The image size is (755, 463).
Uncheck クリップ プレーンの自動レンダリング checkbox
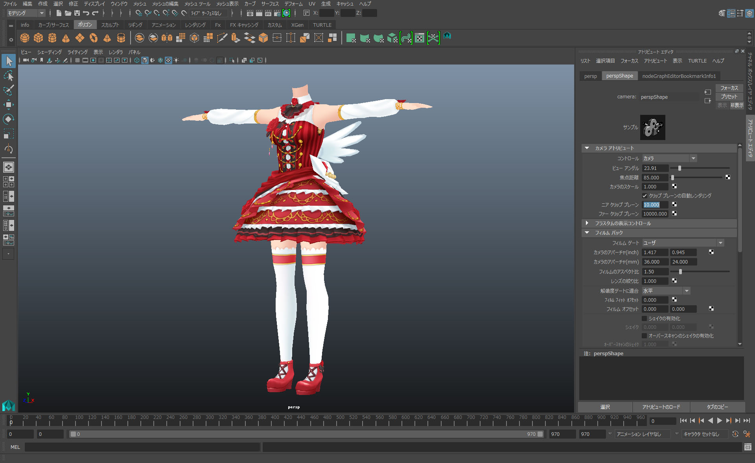645,196
